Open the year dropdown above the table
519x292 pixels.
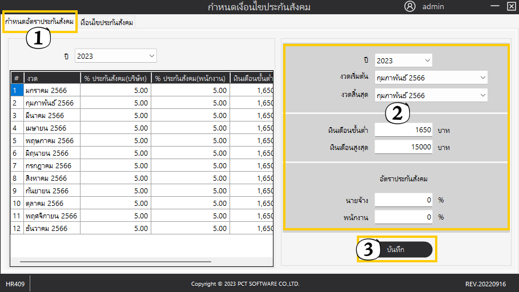[x=116, y=56]
